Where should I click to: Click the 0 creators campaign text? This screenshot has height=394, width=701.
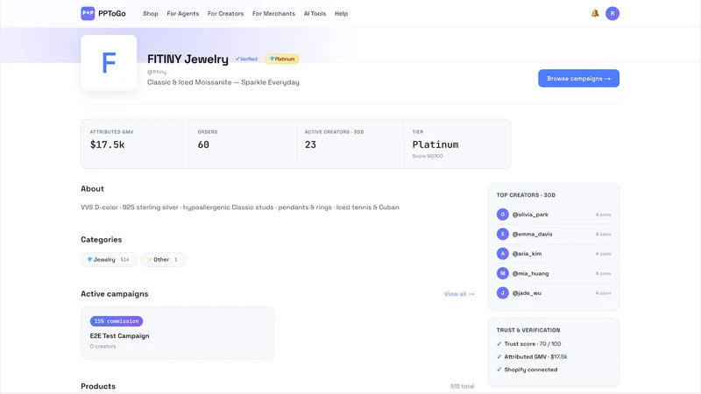(x=103, y=346)
